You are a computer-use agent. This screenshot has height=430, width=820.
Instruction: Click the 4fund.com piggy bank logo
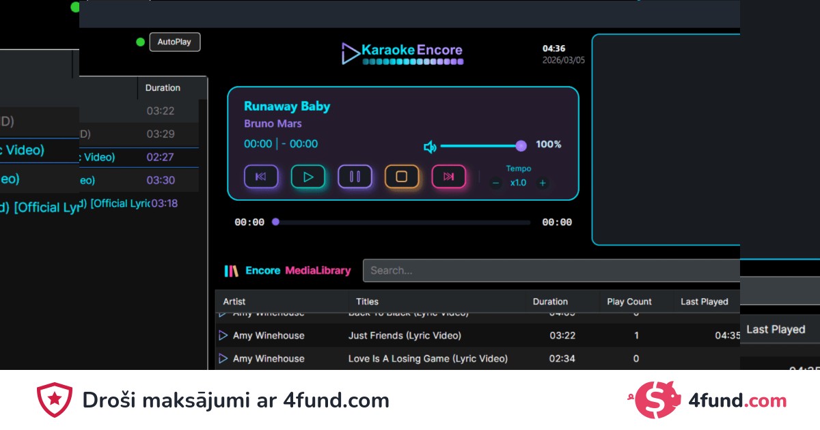click(x=654, y=400)
